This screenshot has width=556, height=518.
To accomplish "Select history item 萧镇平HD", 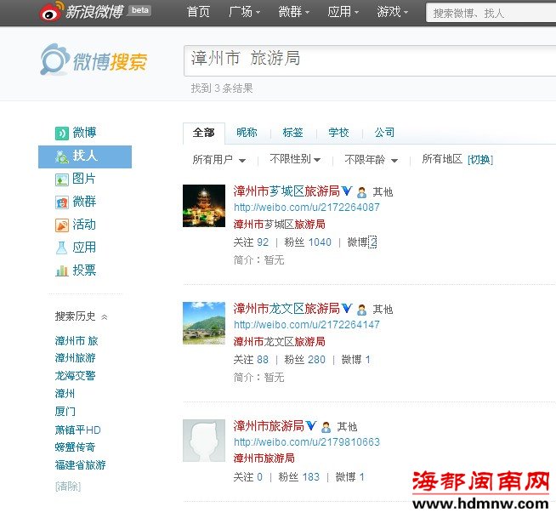I will click(78, 430).
